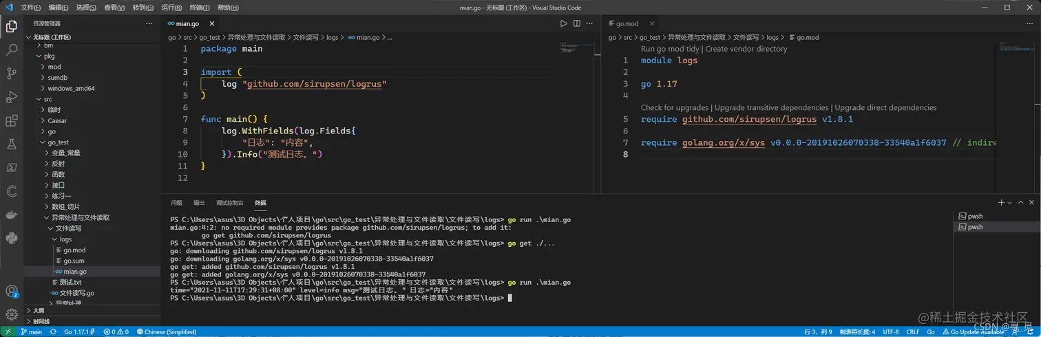Expand the 大纲 outline section
This screenshot has width=1041, height=337.
click(92, 311)
